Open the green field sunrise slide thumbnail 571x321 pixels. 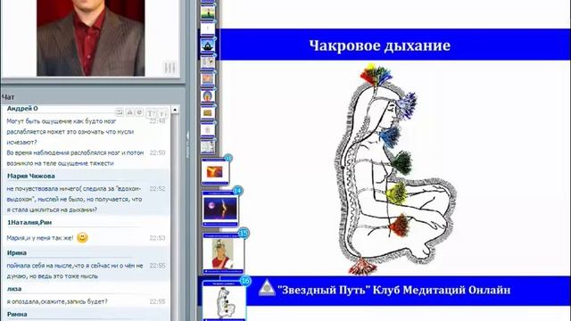[x=208, y=12]
